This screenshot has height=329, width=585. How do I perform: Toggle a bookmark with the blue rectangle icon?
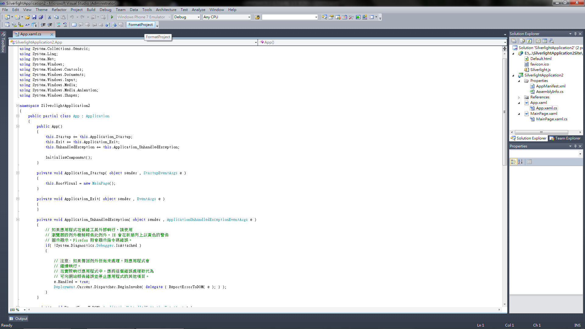[74, 25]
